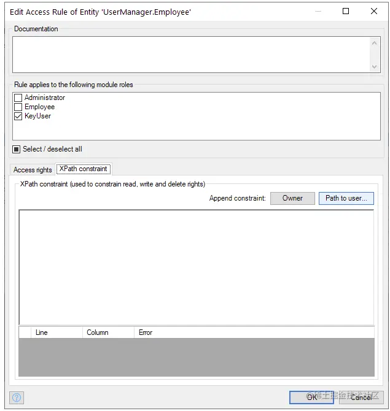Click the Error column header
Screen dimensions: 390x411
click(254, 332)
